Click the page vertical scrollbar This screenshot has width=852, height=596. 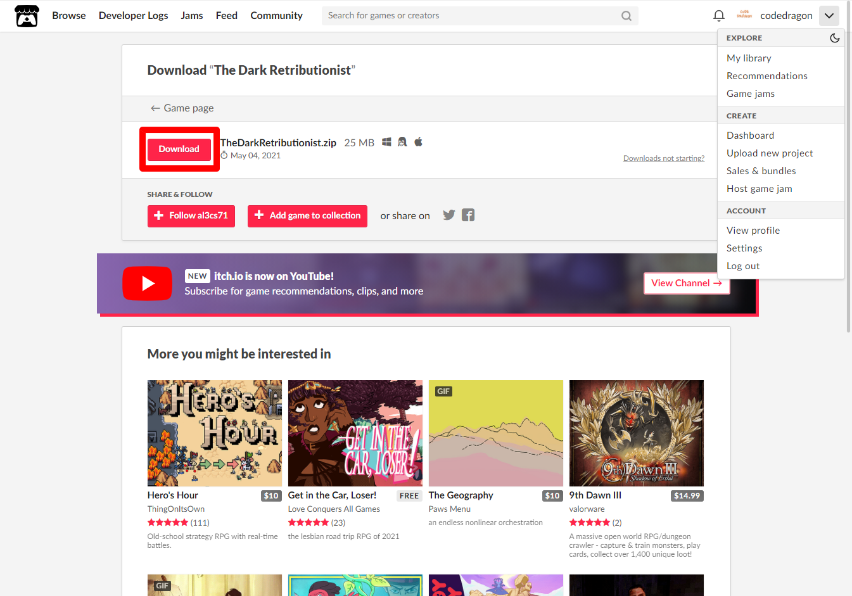[848, 167]
